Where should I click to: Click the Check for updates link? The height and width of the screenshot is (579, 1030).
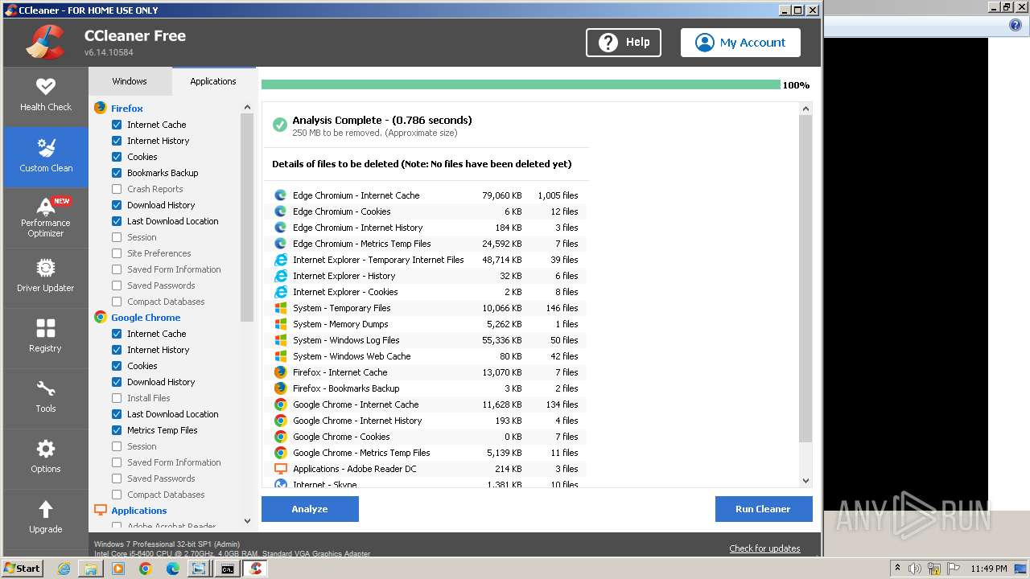pyautogui.click(x=764, y=548)
